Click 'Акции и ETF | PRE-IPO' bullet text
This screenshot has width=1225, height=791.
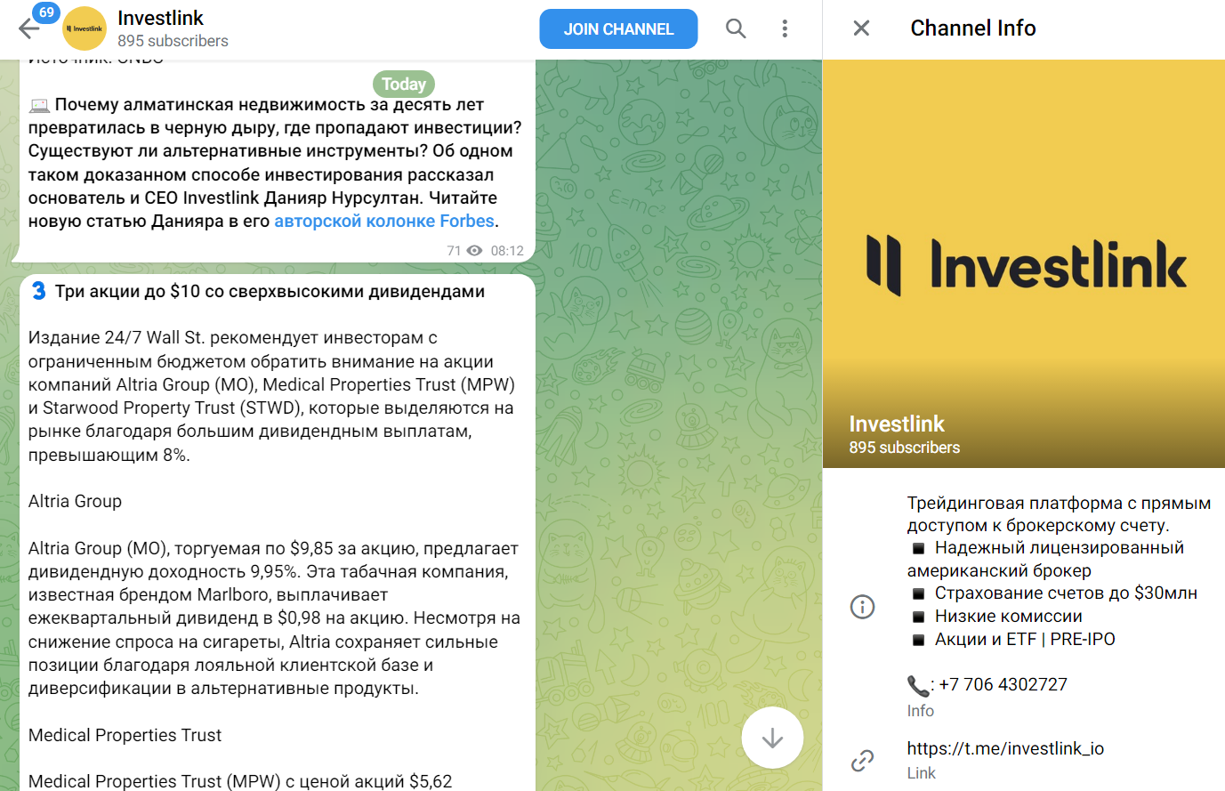click(1025, 639)
